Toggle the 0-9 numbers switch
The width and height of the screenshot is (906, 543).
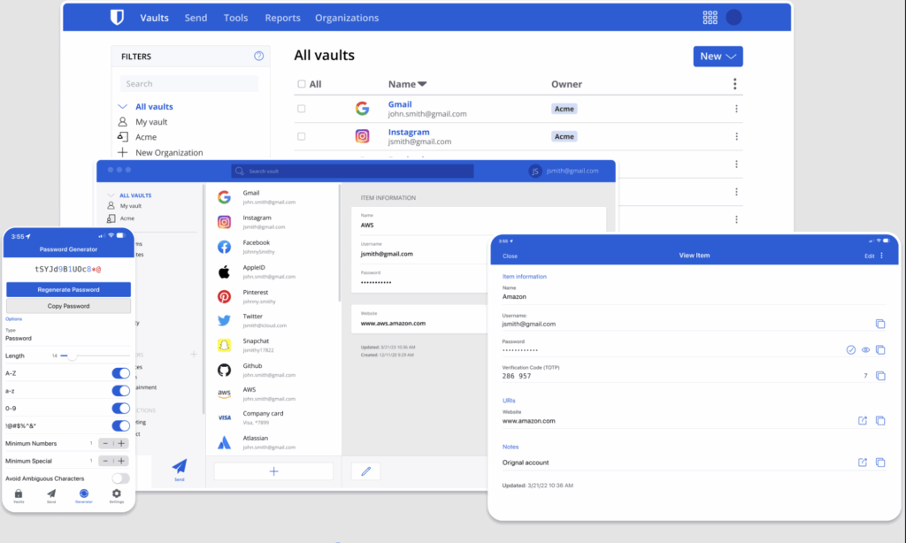tap(120, 409)
